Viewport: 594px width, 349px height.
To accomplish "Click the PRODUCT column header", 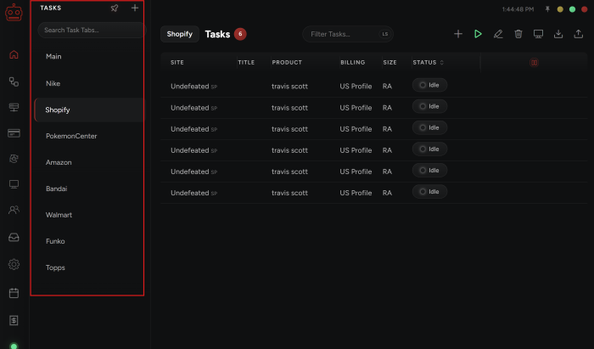I will click(x=287, y=63).
